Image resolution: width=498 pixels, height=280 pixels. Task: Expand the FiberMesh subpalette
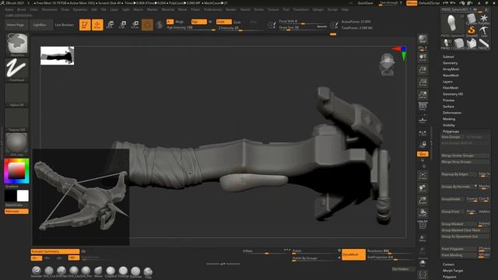451,88
